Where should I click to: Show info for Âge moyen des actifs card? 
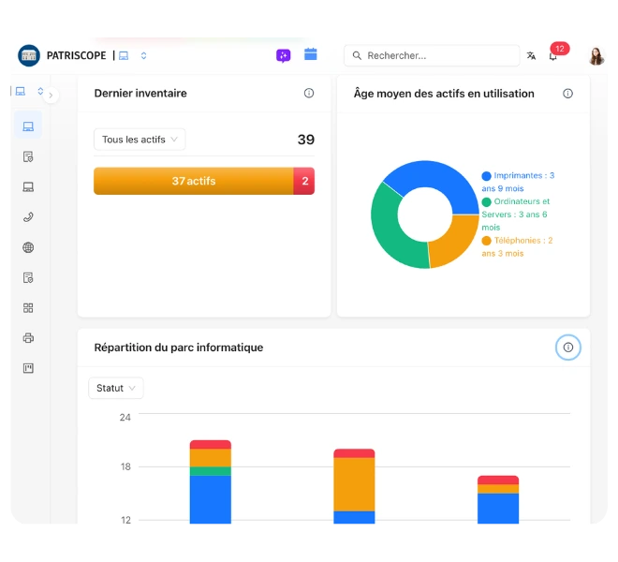pos(567,94)
